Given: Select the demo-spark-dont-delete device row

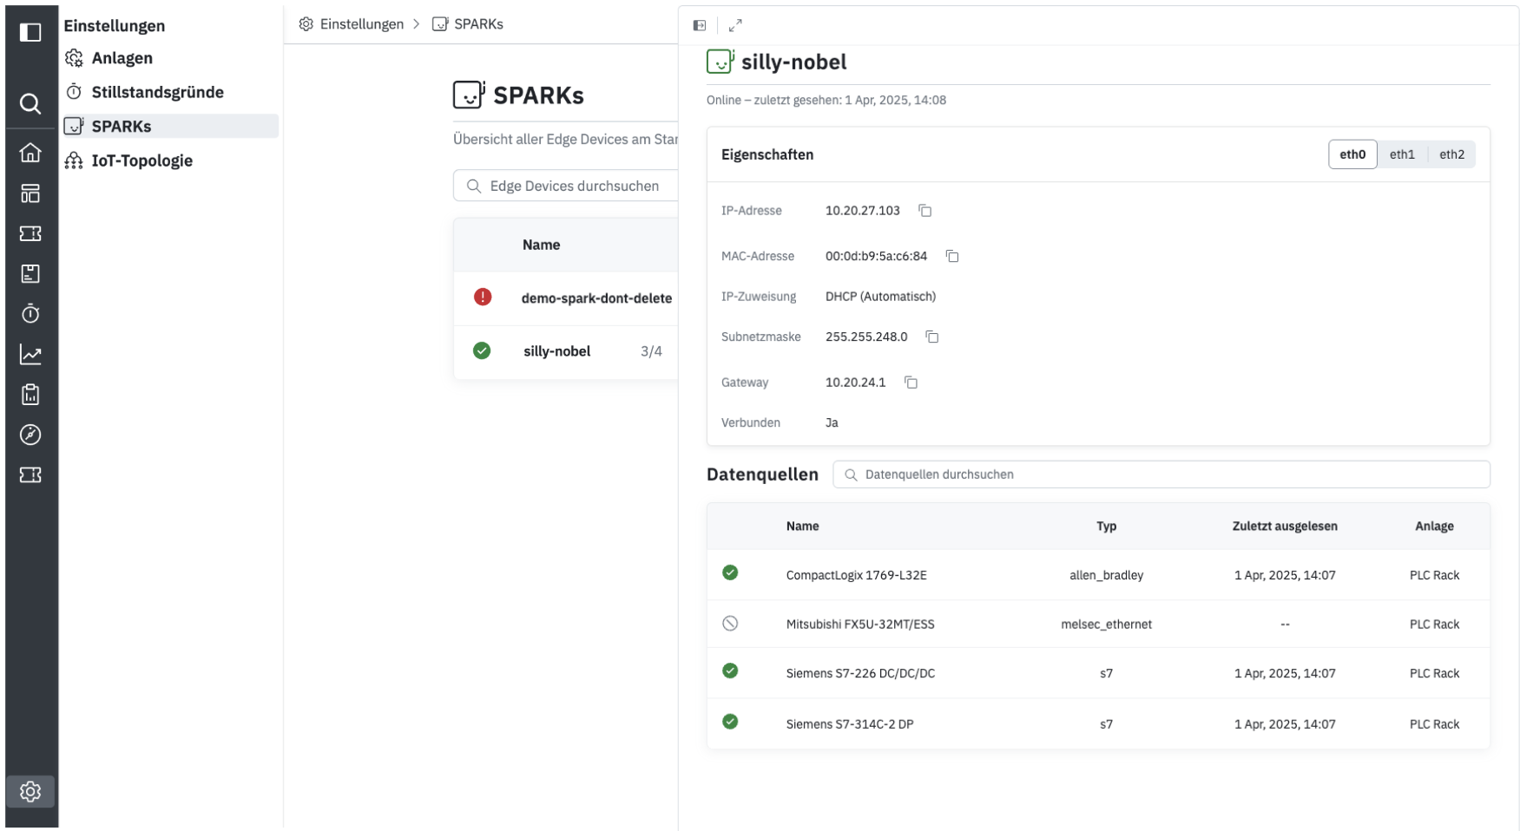Looking at the screenshot, I should [595, 298].
